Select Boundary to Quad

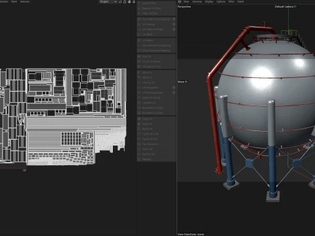coord(156,113)
